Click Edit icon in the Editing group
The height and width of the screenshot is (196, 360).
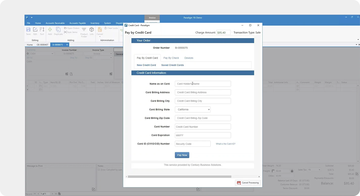click(35, 30)
